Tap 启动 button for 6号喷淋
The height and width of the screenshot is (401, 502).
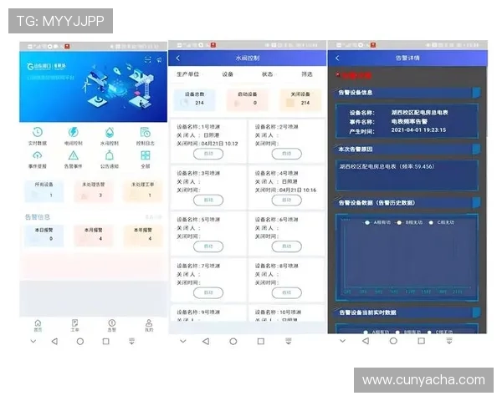pyautogui.click(x=286, y=246)
